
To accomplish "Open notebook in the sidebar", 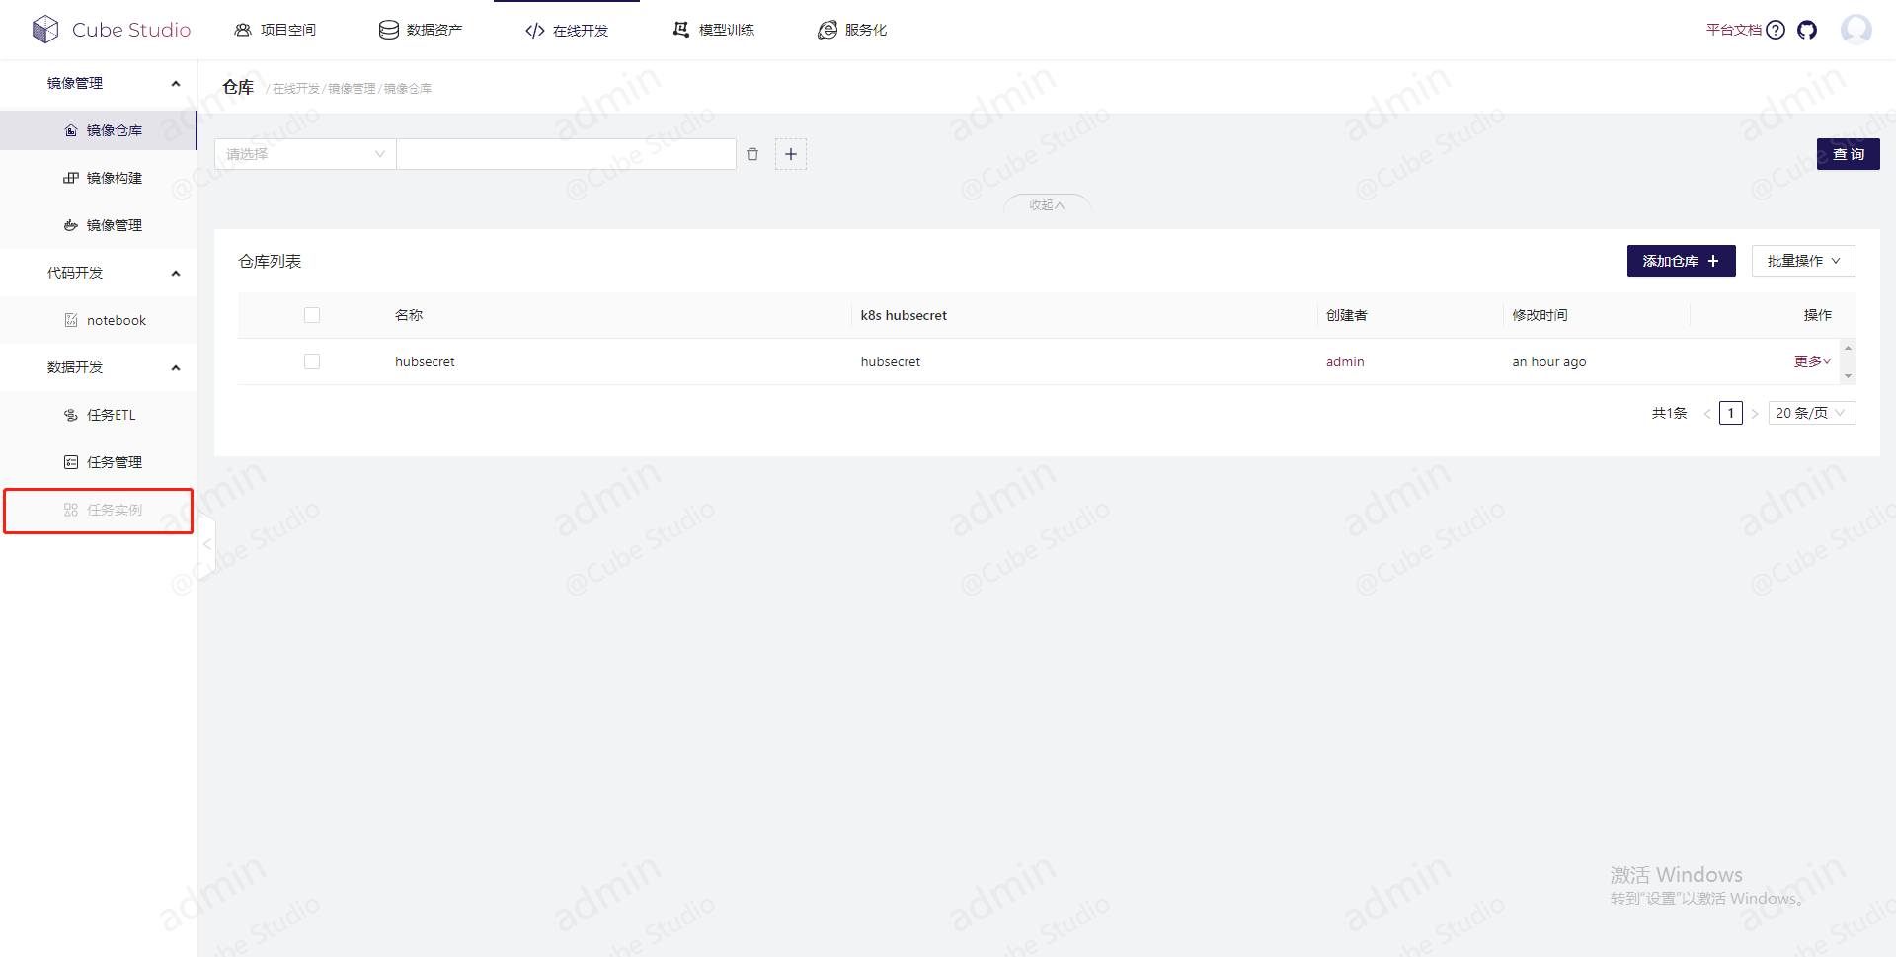I will click(99, 320).
